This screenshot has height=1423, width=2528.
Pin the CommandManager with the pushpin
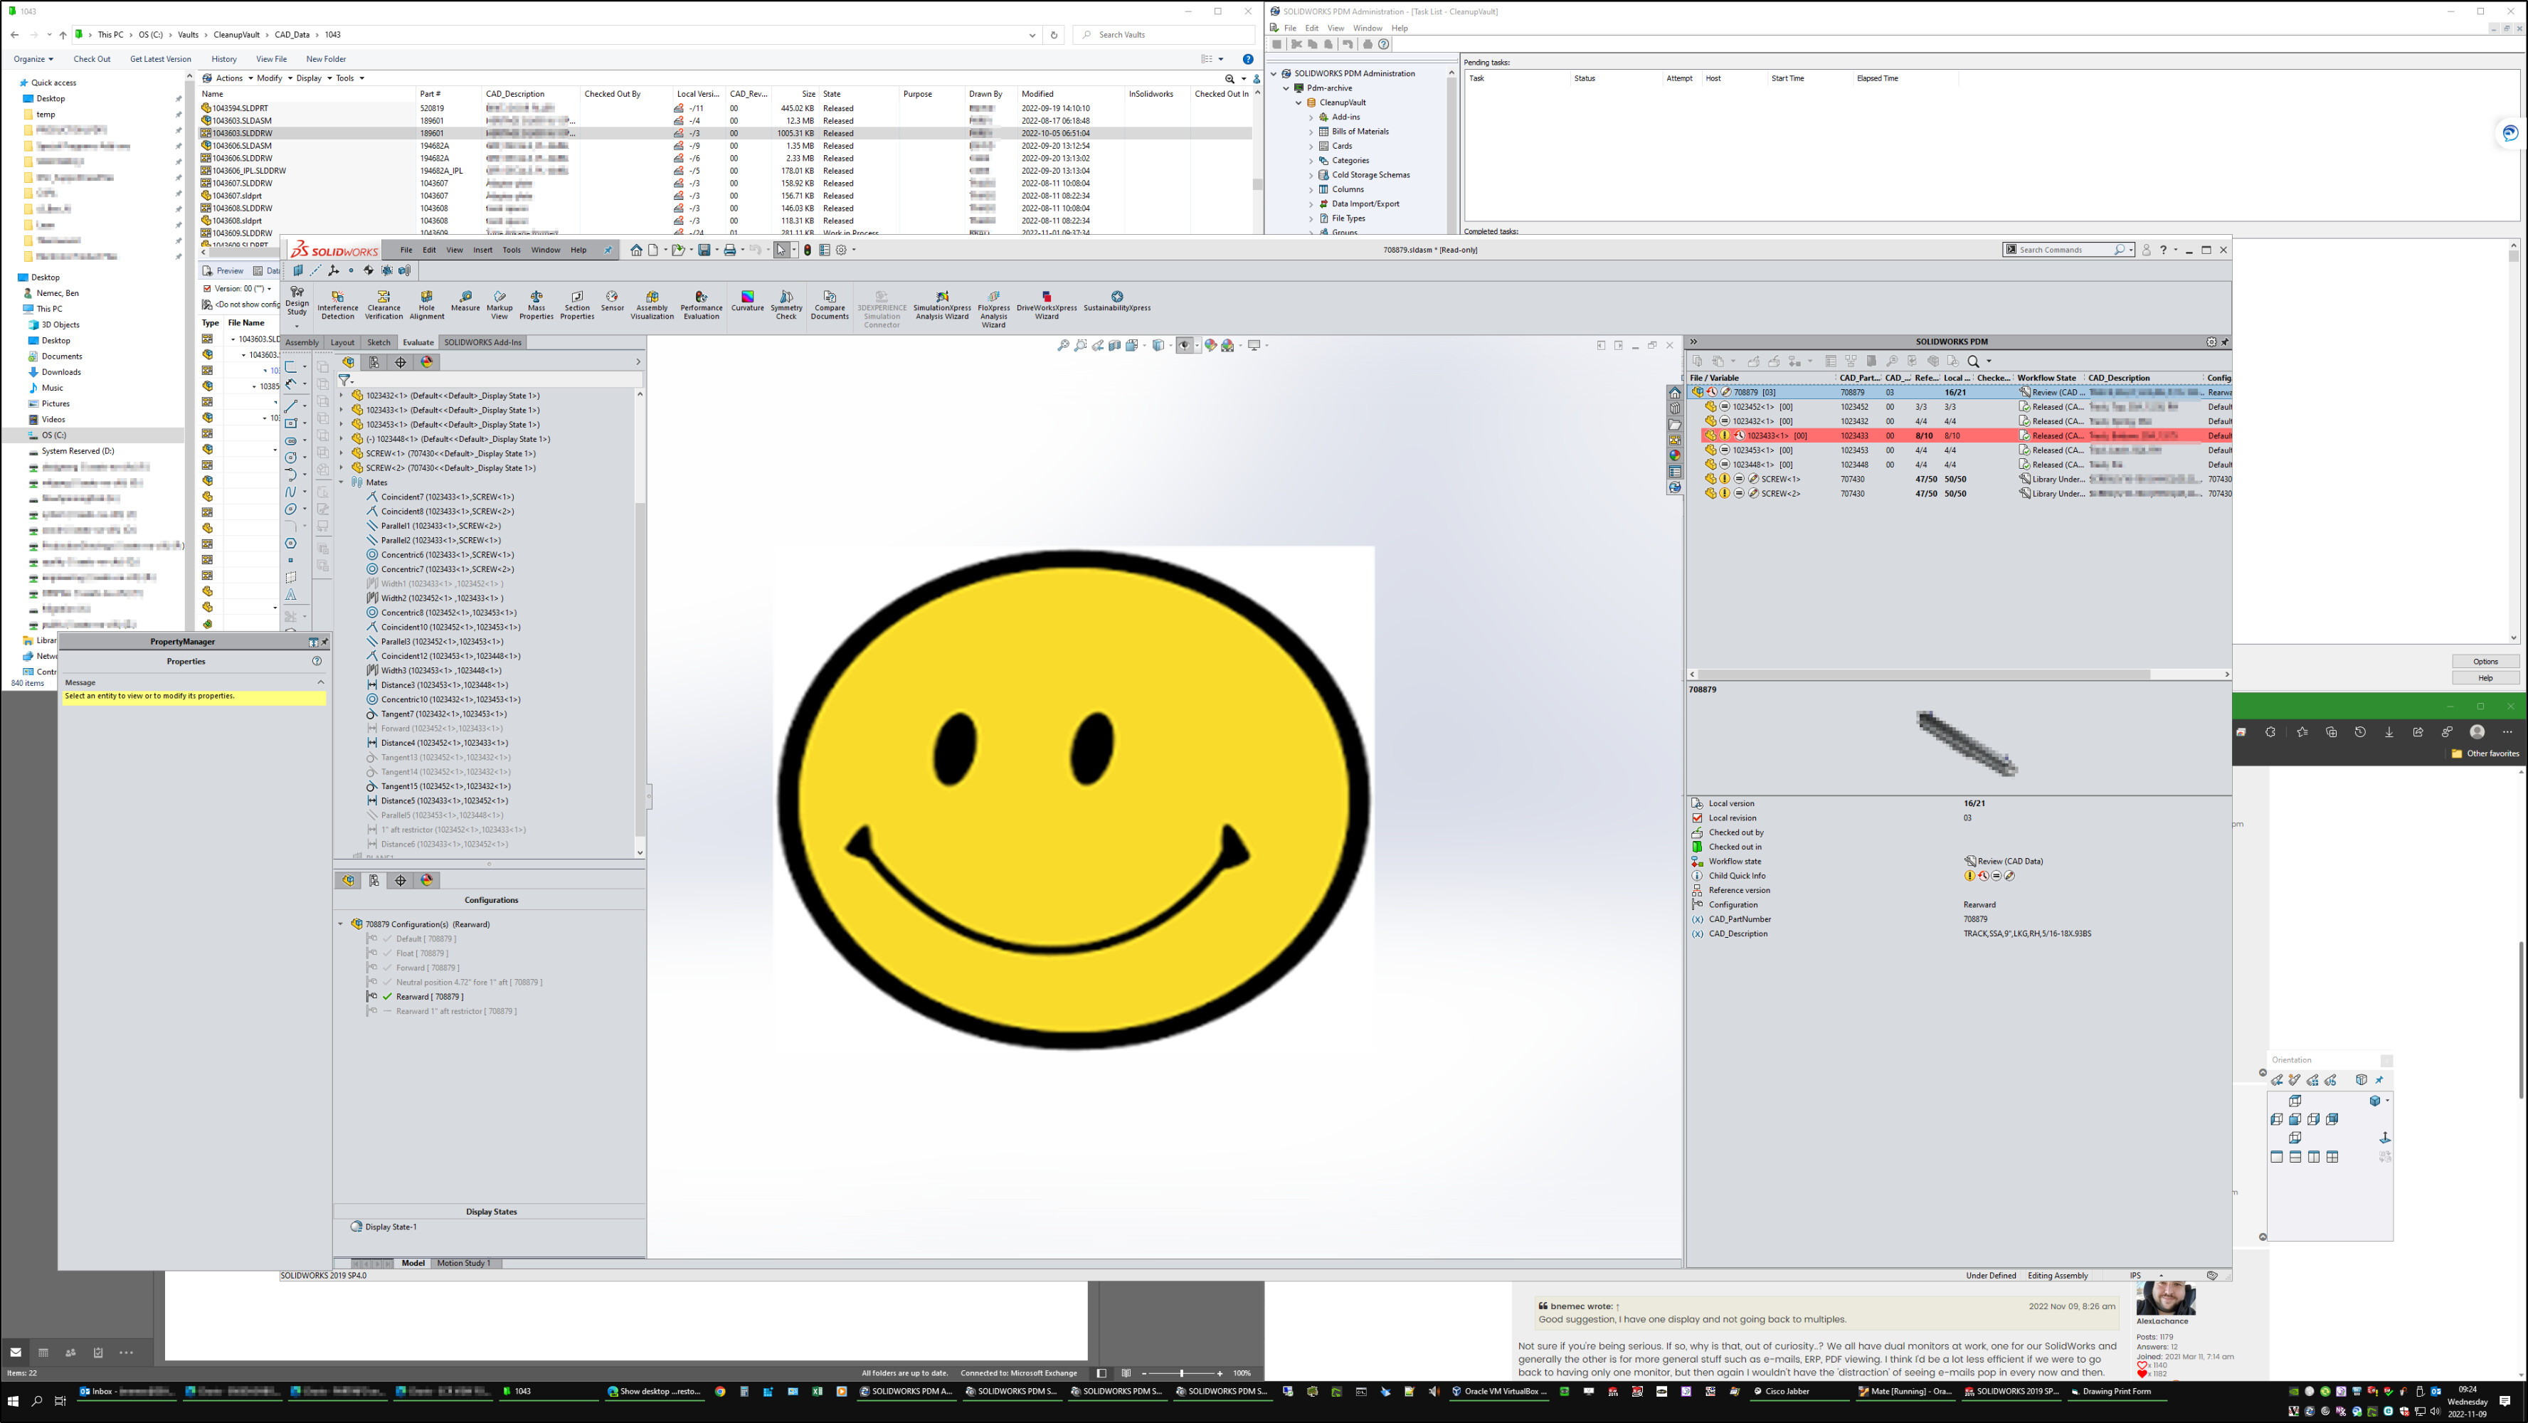click(610, 250)
